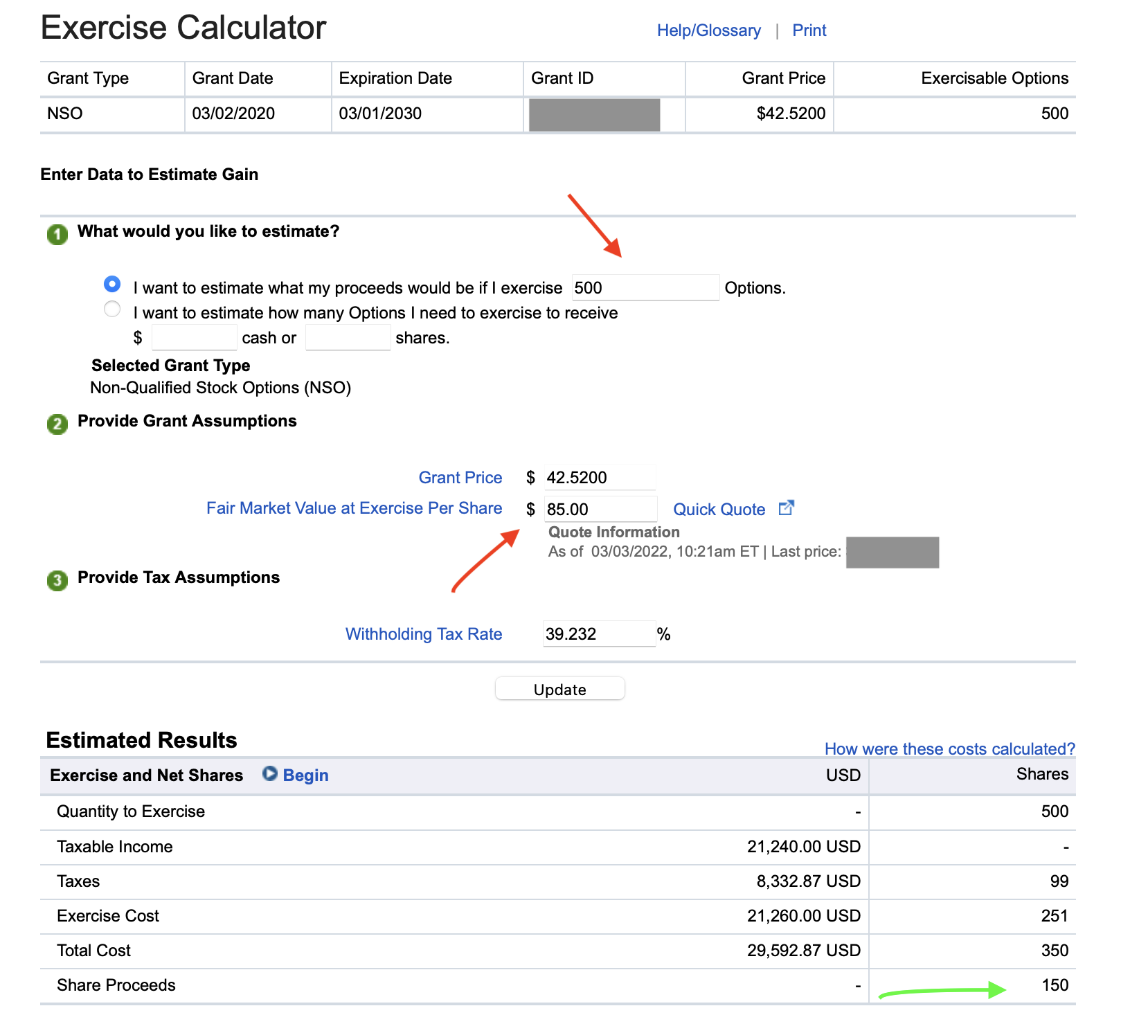This screenshot has height=1033, width=1130.
Task: Select the estimate proceeds radio option
Action: point(112,285)
